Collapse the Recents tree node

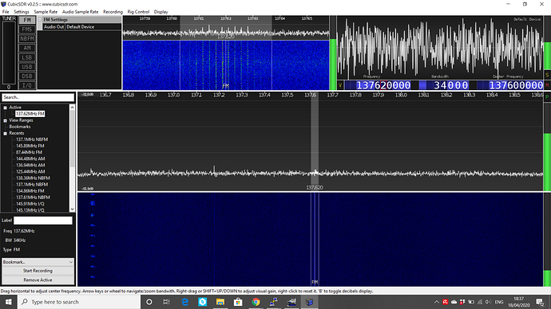click(x=6, y=134)
